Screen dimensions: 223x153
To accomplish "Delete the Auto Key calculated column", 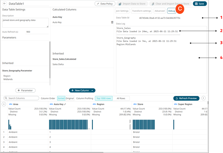I will (112, 22).
